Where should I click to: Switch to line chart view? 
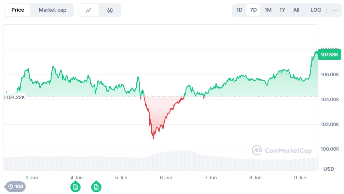tap(88, 10)
